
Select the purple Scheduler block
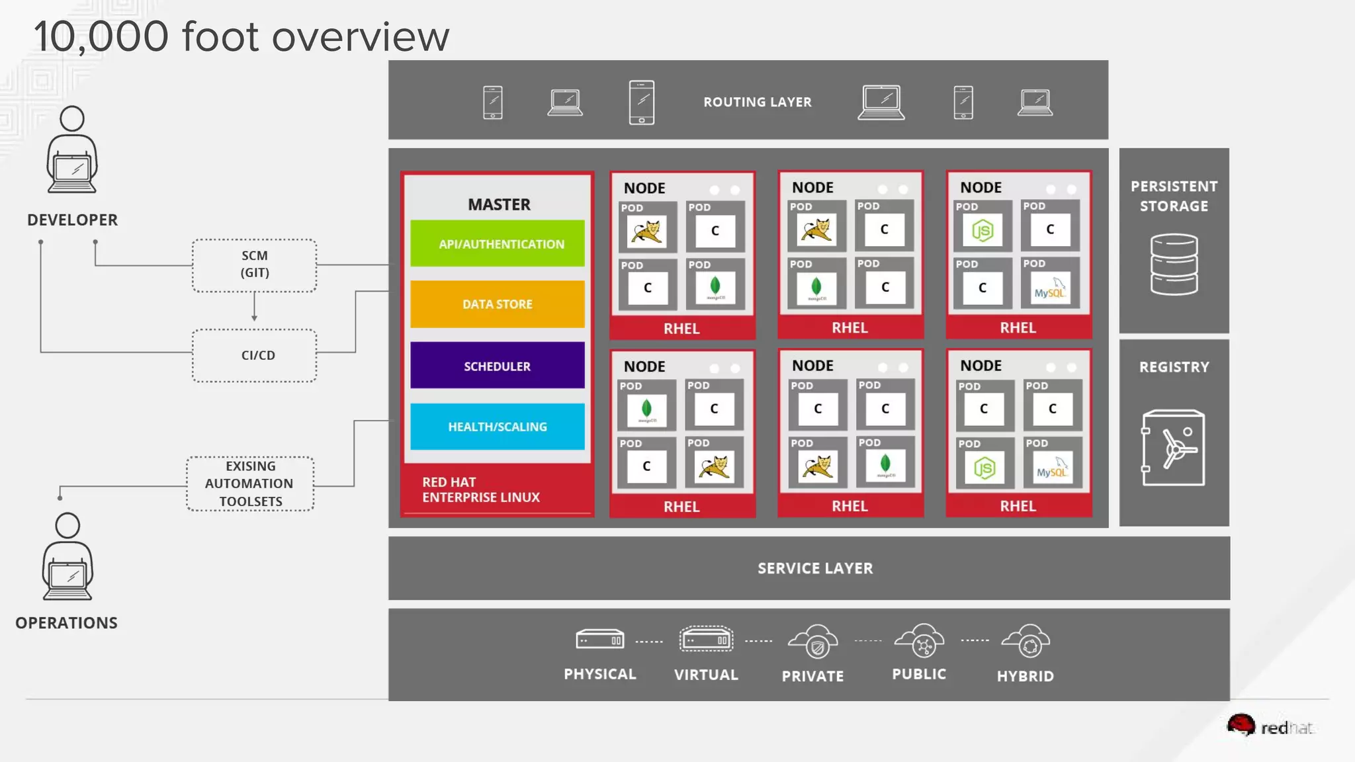pyautogui.click(x=498, y=365)
